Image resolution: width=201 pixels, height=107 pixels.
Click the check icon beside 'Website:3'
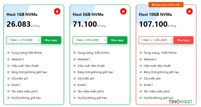141,59
